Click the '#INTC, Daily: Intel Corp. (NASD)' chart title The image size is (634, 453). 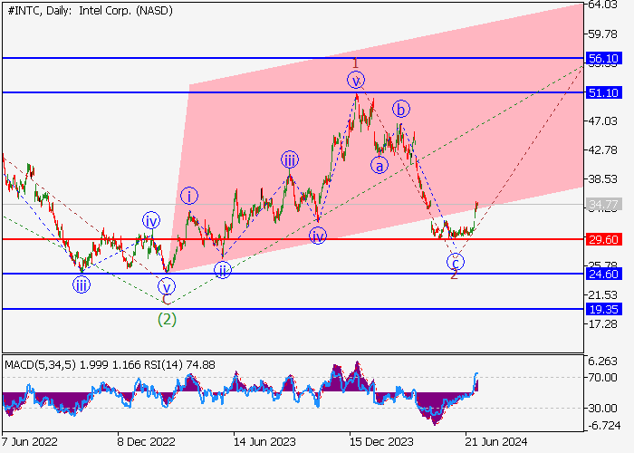coord(91,11)
